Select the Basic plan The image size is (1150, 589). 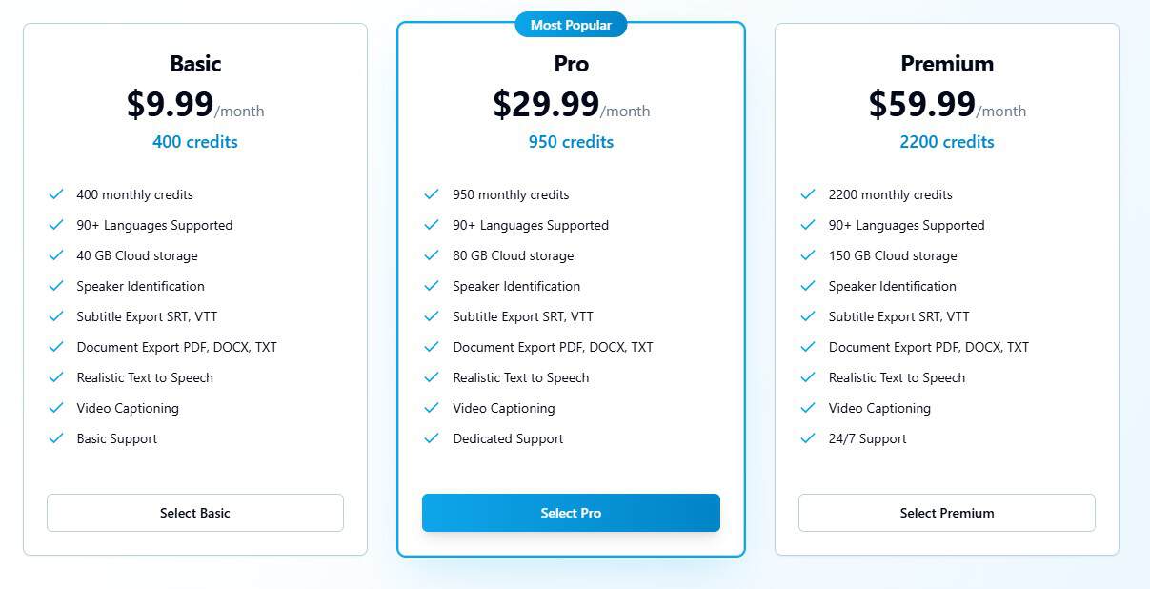(x=194, y=513)
